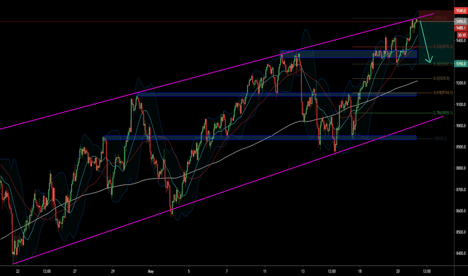468x276 pixels.
Task: Click the 27 date label on time axis
Action: [x=75, y=271]
